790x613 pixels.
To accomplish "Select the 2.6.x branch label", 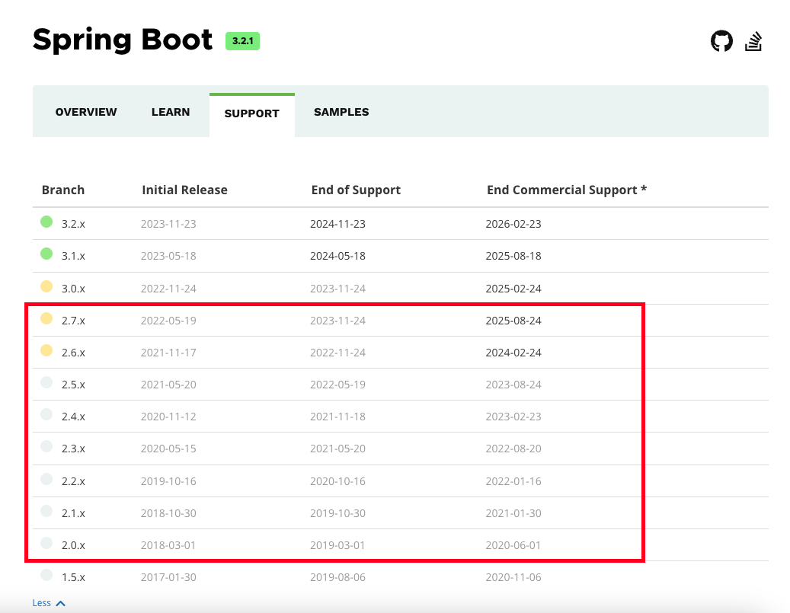I will [74, 353].
